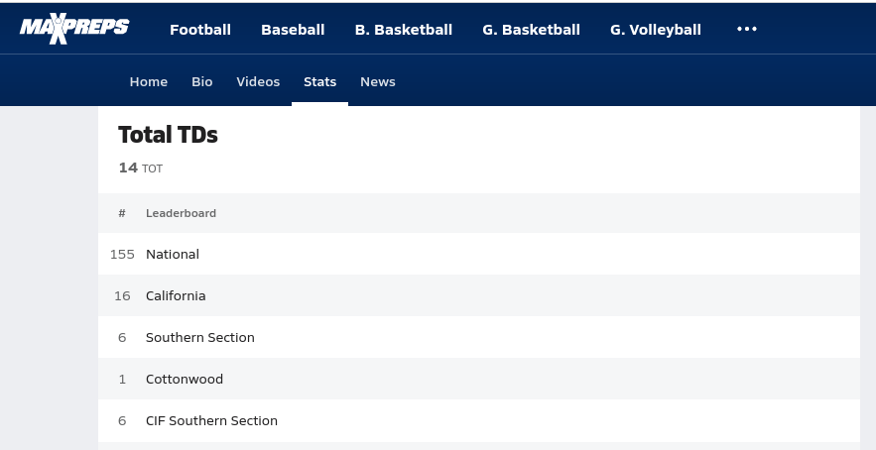Select G. Basketball in the top navigation
The width and height of the screenshot is (876, 450).
[531, 30]
